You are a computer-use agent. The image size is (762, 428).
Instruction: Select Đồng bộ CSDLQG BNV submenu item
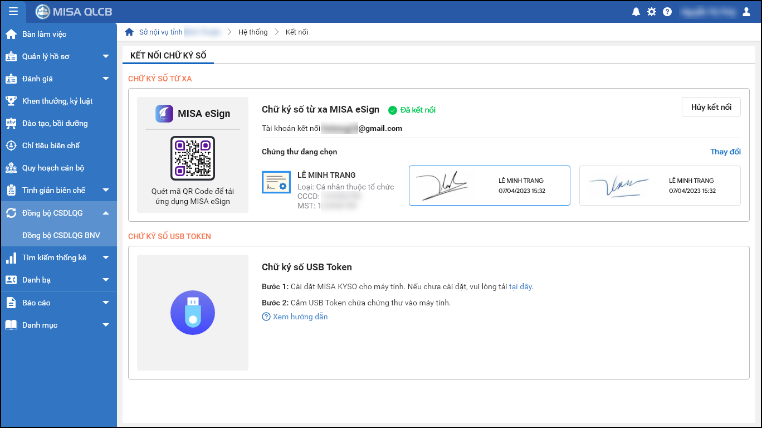click(x=58, y=235)
